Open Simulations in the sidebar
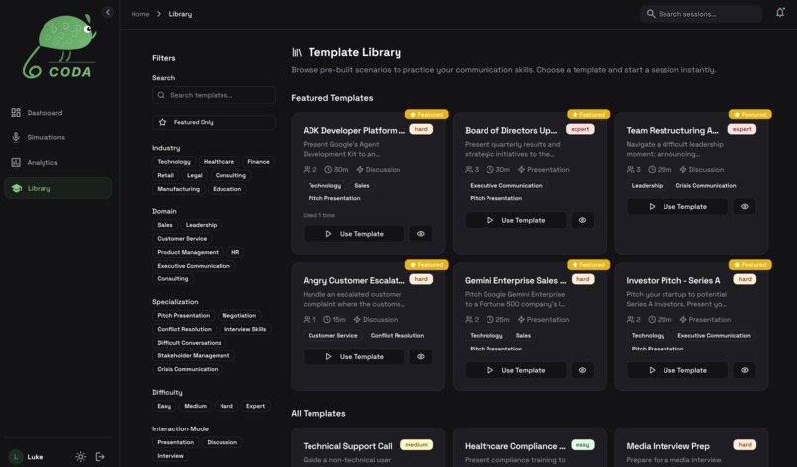The width and height of the screenshot is (797, 467). tap(58, 137)
